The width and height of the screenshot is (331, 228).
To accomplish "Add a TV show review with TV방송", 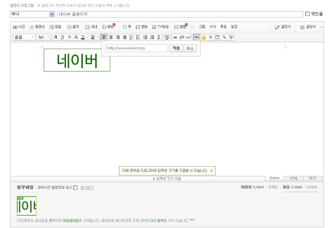I will pyautogui.click(x=160, y=27).
